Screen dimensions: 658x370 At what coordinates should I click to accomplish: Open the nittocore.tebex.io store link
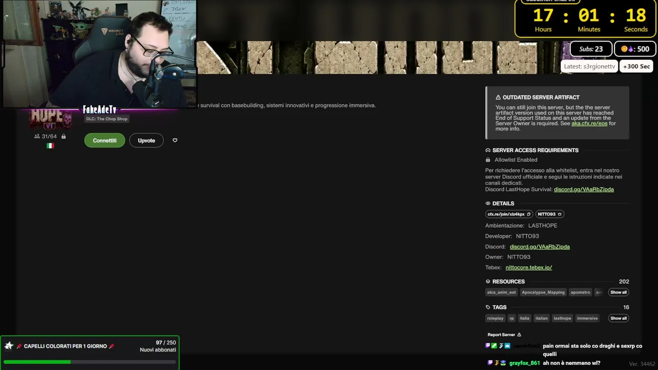(x=528, y=267)
